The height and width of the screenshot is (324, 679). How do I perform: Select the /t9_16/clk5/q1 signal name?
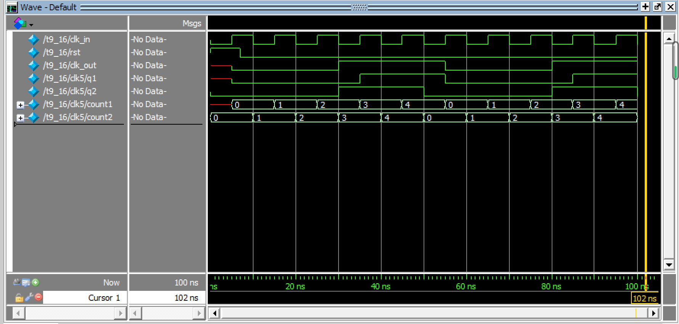(70, 79)
